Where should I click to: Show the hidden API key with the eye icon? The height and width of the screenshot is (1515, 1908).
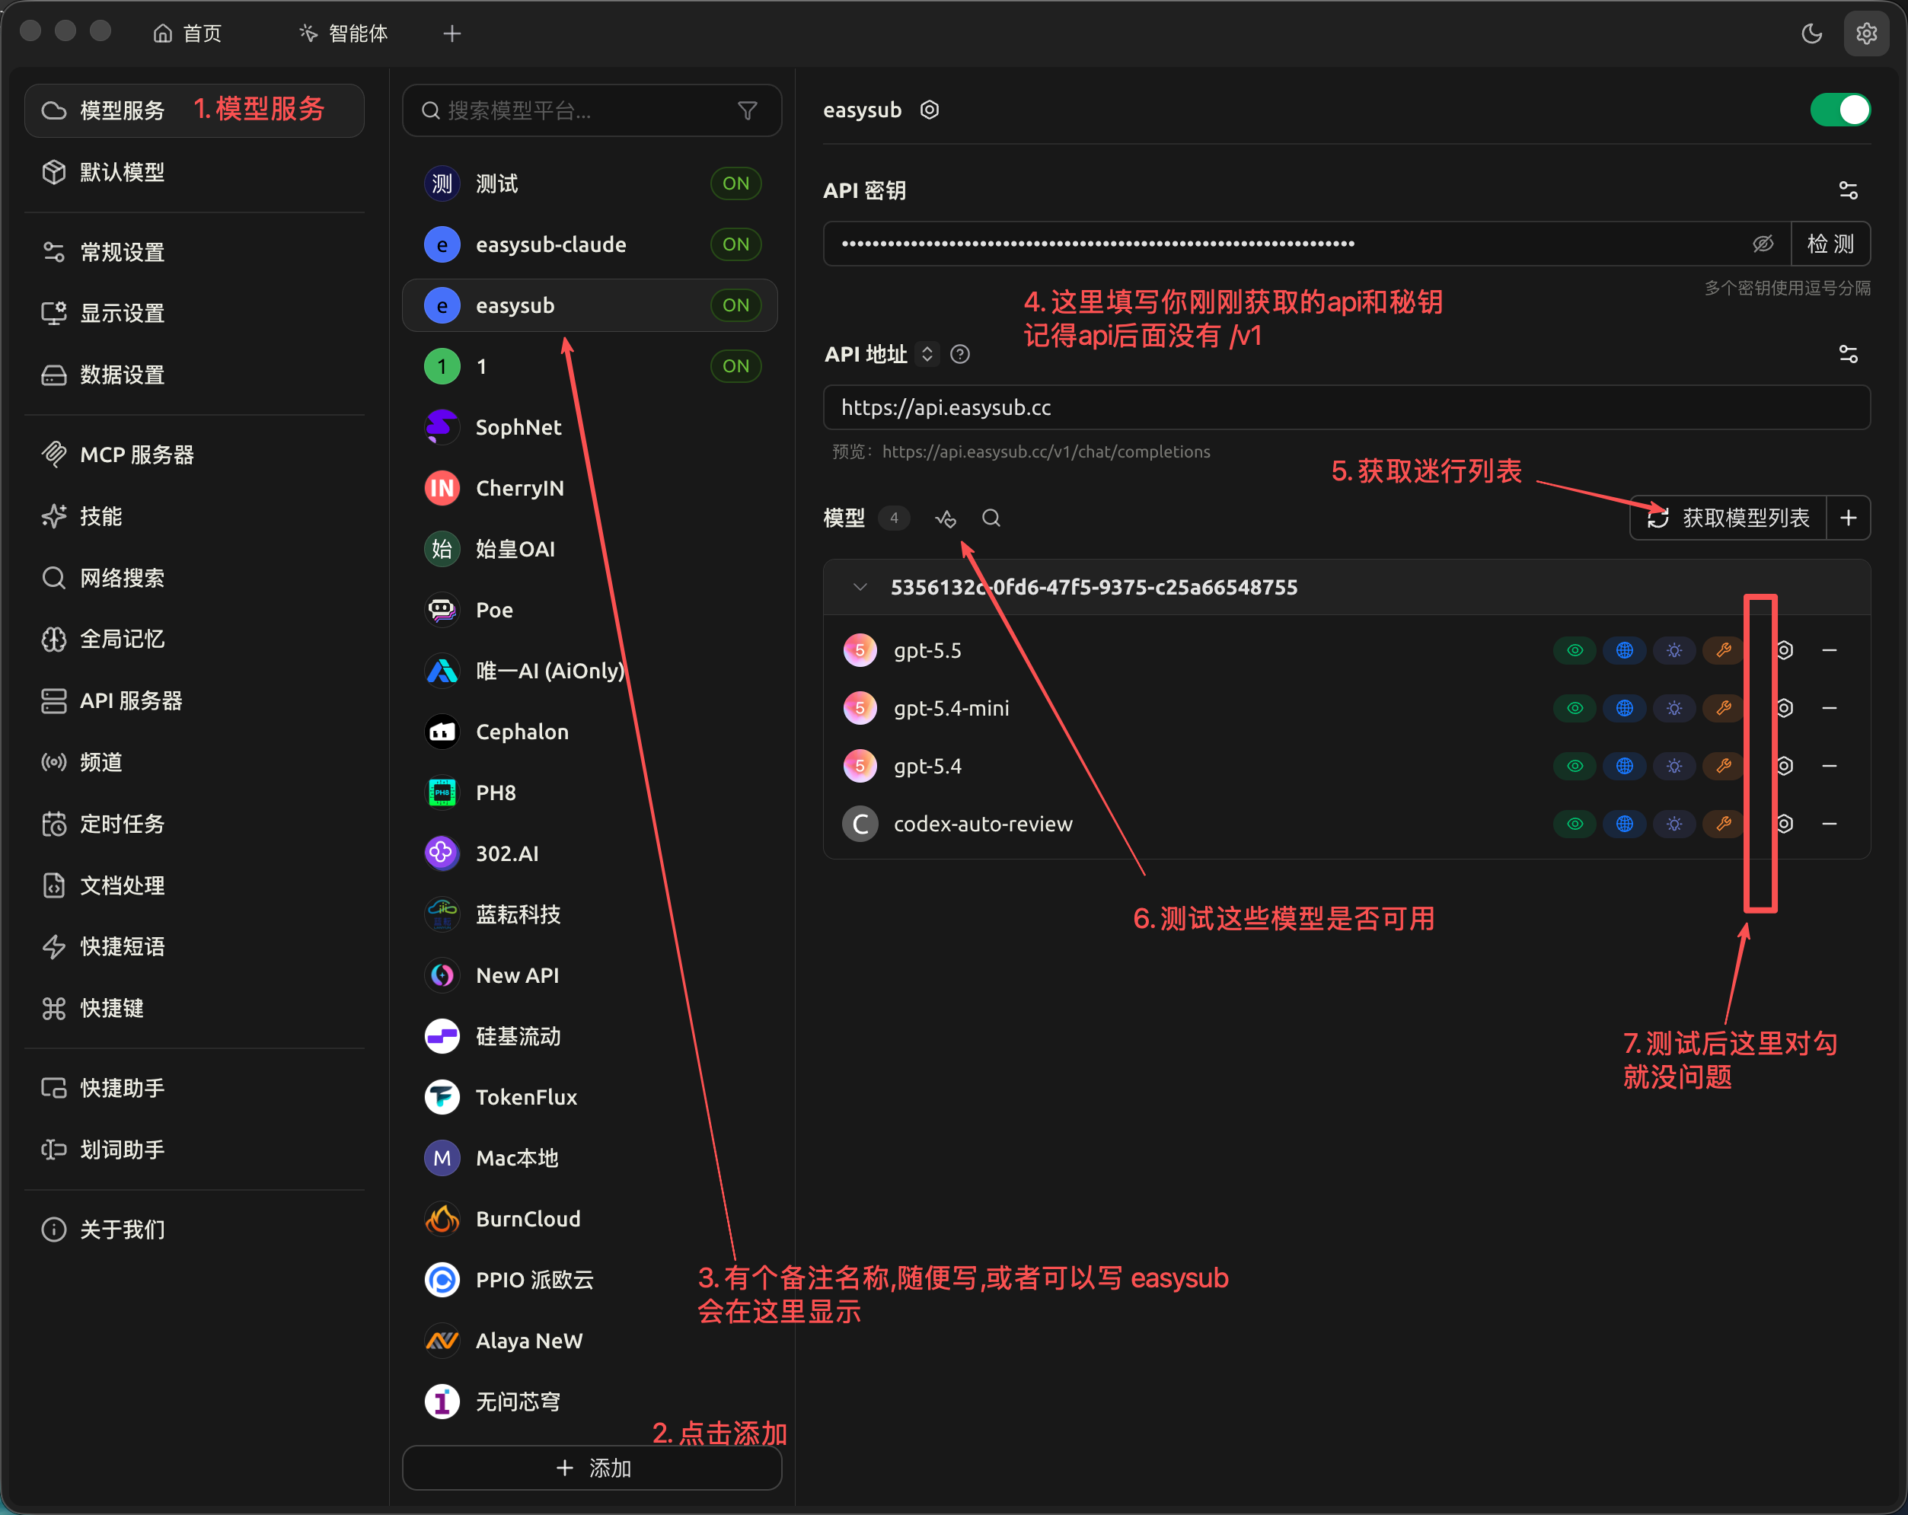tap(1763, 244)
